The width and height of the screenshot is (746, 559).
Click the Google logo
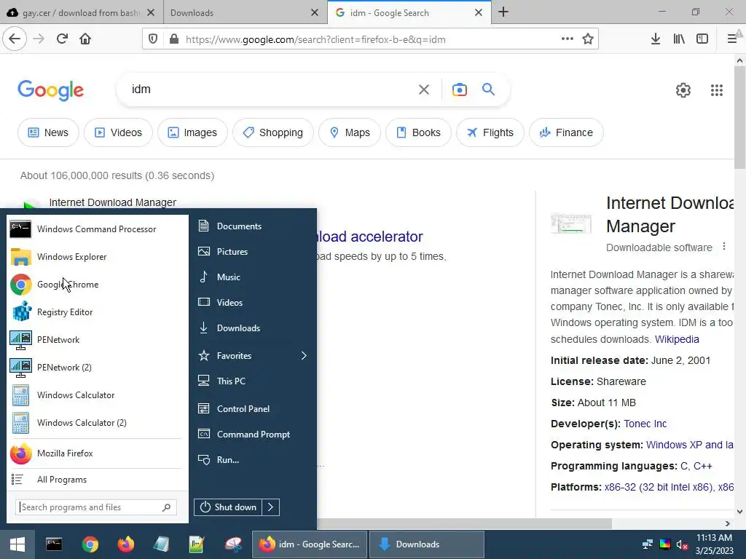click(x=50, y=90)
